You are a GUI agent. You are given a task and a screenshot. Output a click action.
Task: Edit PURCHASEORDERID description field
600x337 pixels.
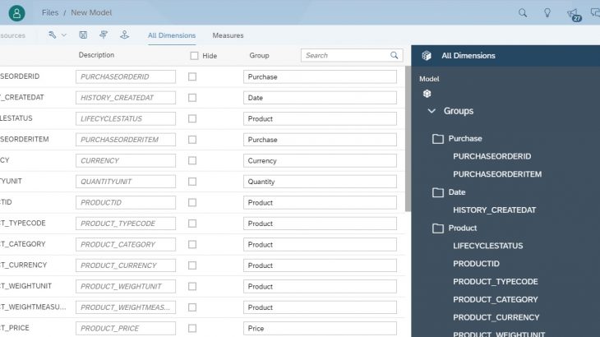[126, 77]
